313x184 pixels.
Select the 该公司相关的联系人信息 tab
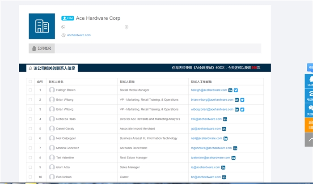[x=52, y=68]
